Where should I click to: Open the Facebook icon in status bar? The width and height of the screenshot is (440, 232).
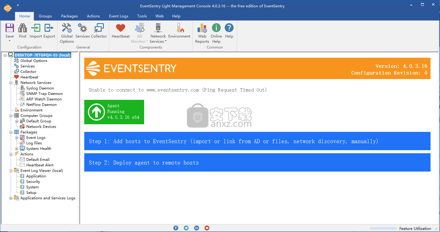(x=176, y=228)
